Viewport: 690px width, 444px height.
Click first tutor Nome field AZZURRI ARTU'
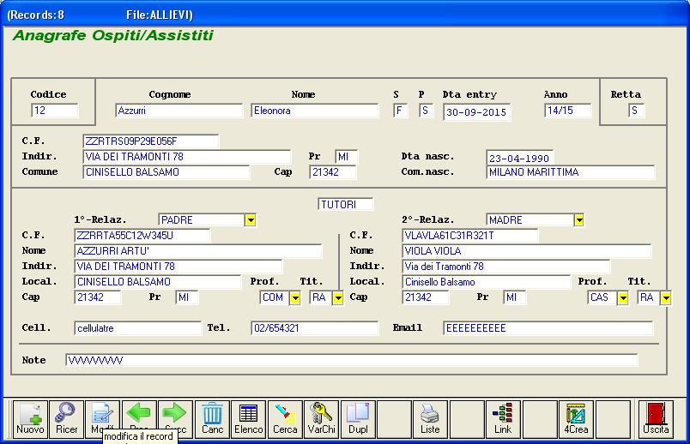(198, 251)
